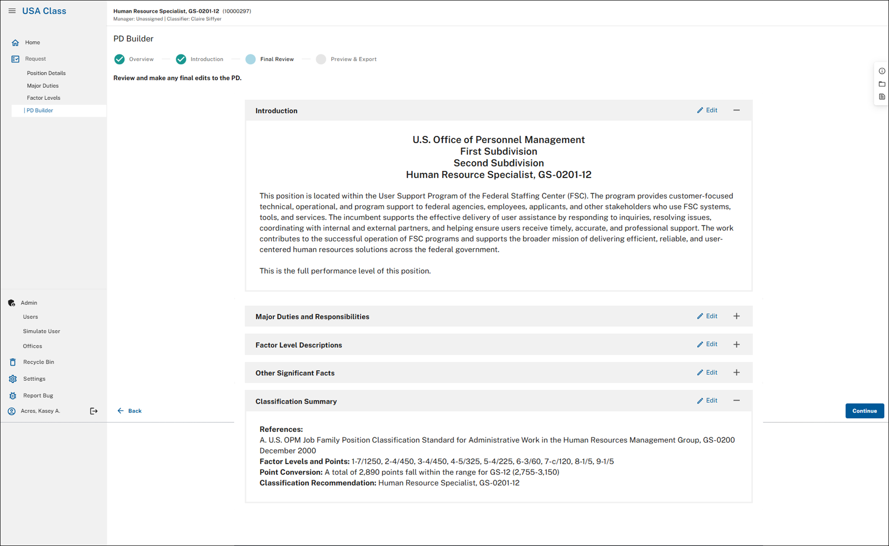
Task: Open Users under Admin
Action: point(30,317)
